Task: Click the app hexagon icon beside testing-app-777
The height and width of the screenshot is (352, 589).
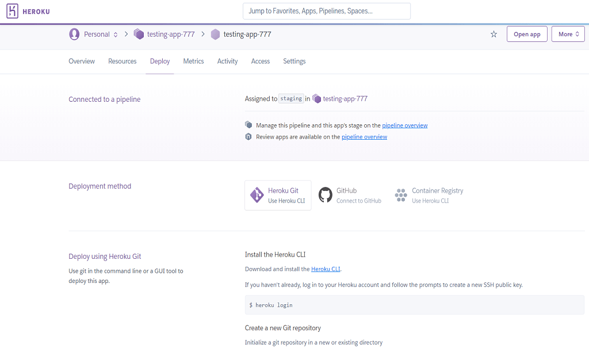Action: click(215, 35)
